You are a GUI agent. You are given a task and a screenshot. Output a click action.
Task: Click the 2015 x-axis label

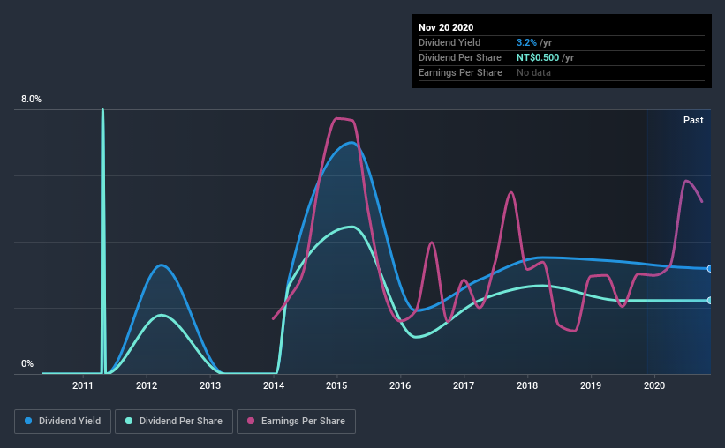[336, 385]
